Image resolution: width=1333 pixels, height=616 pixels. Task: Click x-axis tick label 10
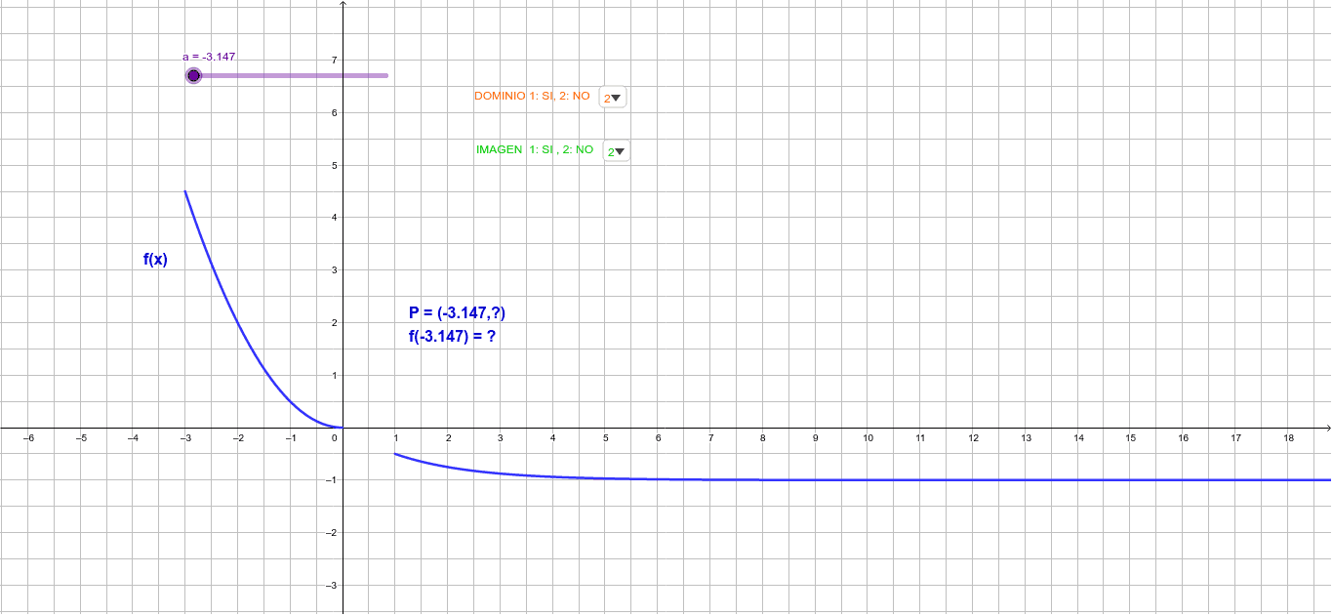[868, 438]
